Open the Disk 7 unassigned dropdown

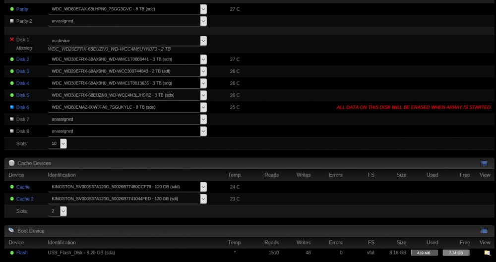pos(127,119)
